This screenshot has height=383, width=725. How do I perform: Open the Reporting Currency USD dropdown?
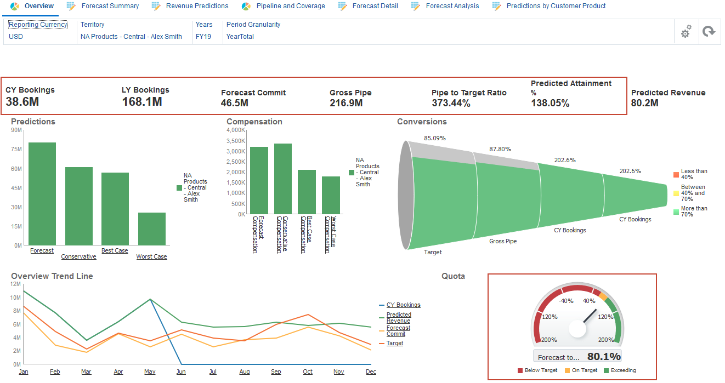pyautogui.click(x=15, y=36)
